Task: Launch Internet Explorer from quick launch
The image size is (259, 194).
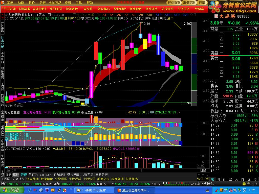Action: pos(30,190)
